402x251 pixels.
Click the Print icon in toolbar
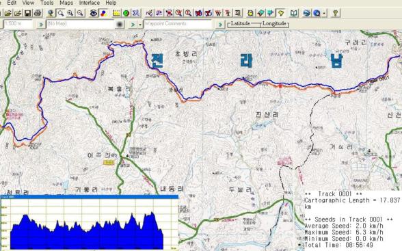(38, 13)
